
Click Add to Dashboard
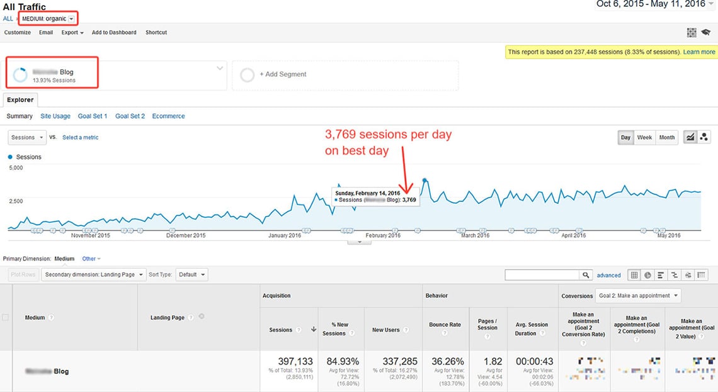click(x=114, y=33)
